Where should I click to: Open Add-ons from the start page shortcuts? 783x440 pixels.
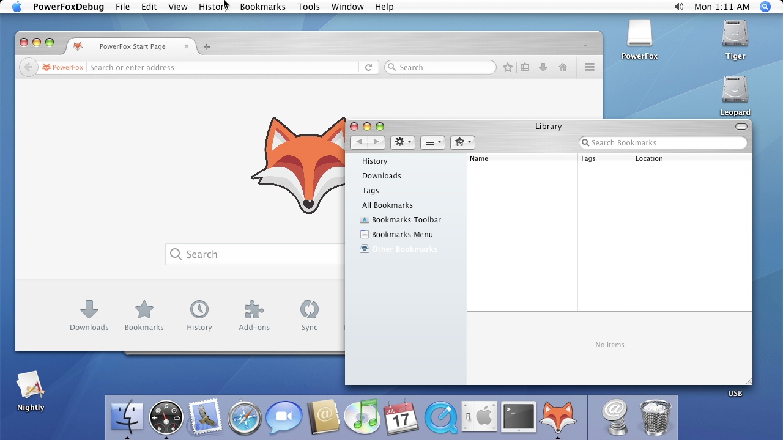[254, 316]
